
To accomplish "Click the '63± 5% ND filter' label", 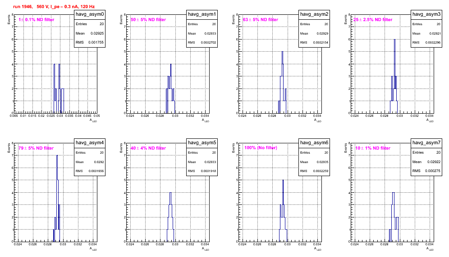I will pos(261,20).
